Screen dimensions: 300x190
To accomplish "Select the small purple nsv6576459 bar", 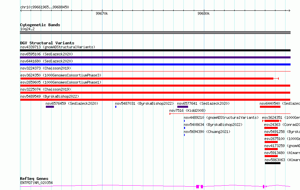I will click(x=50, y=107).
